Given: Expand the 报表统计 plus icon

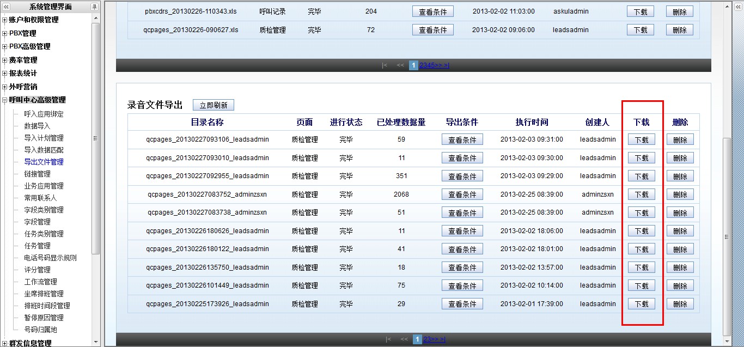Looking at the screenshot, I should click(4, 74).
